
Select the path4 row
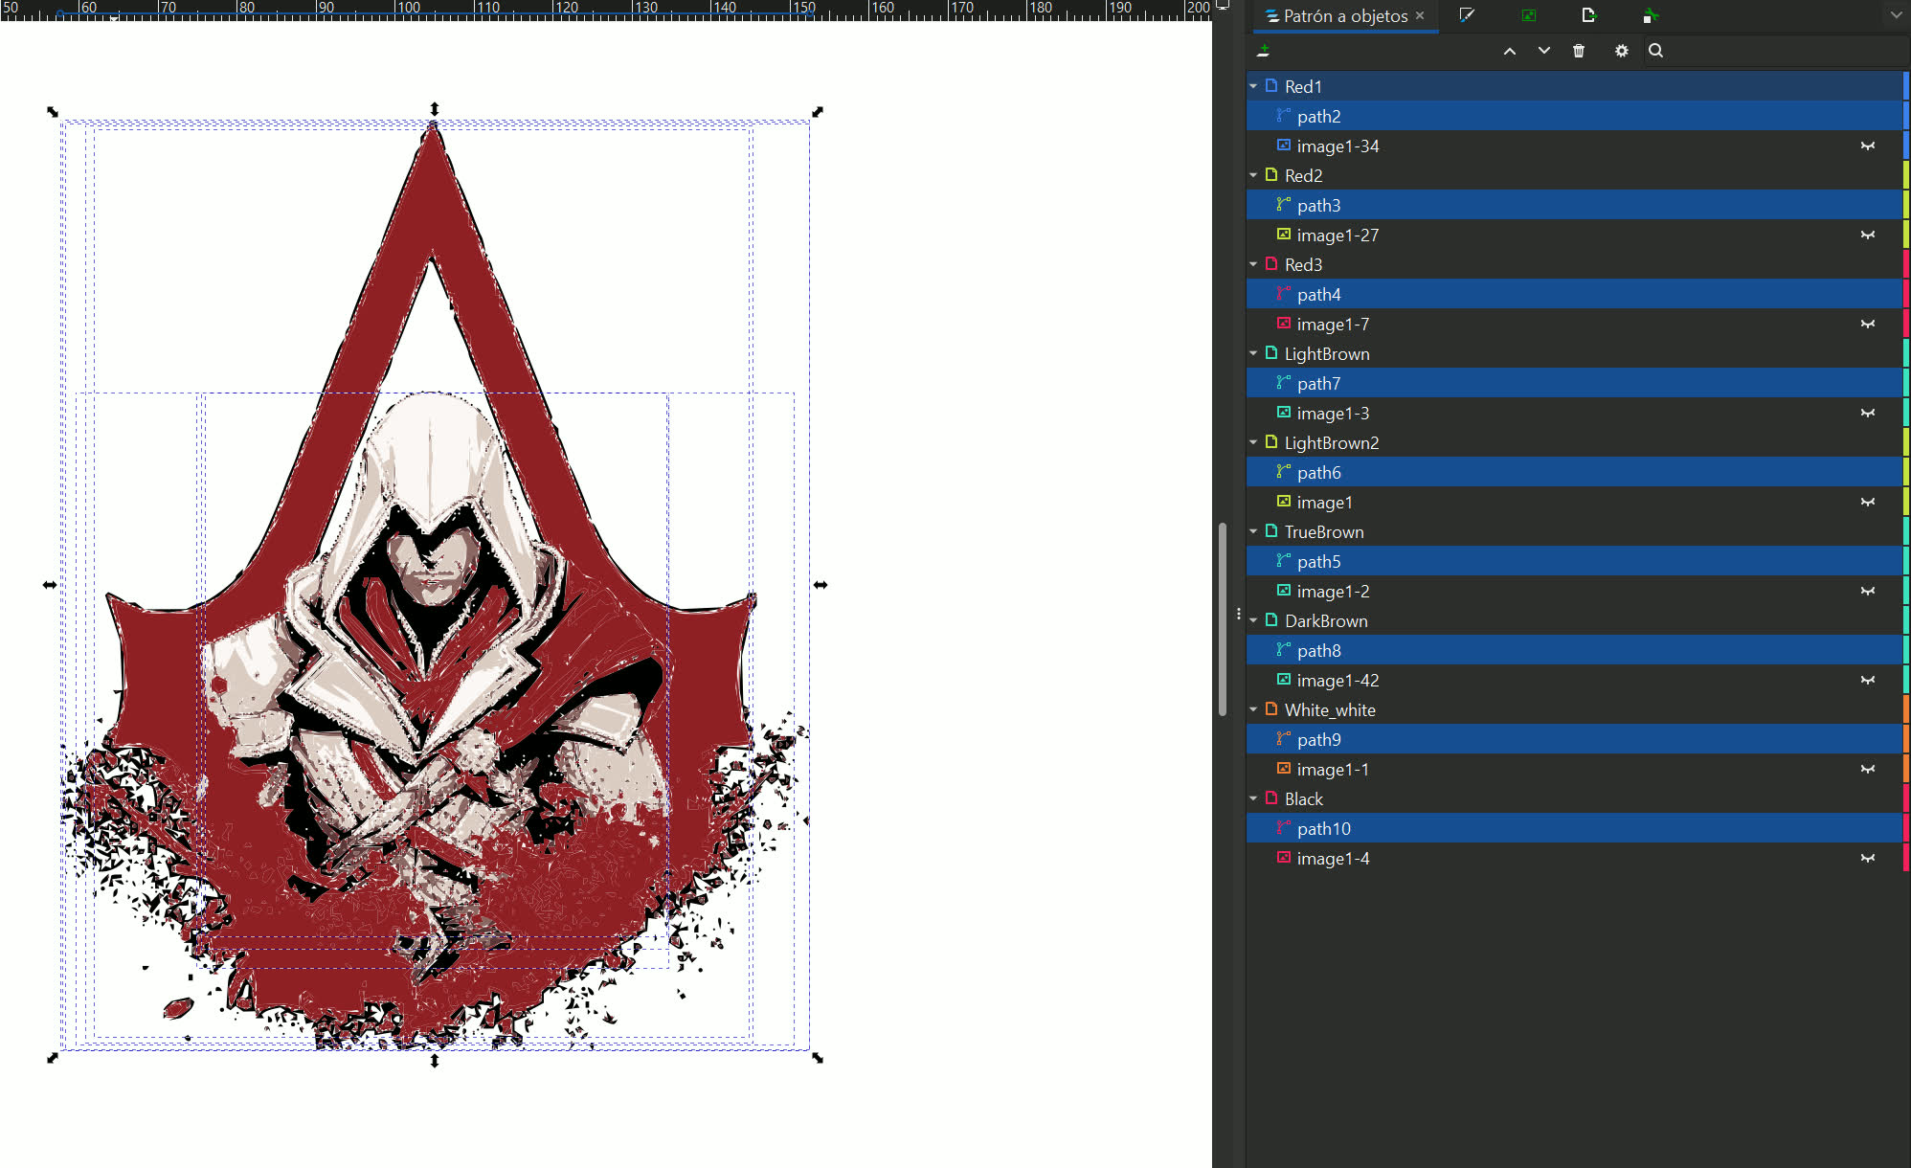[1574, 294]
